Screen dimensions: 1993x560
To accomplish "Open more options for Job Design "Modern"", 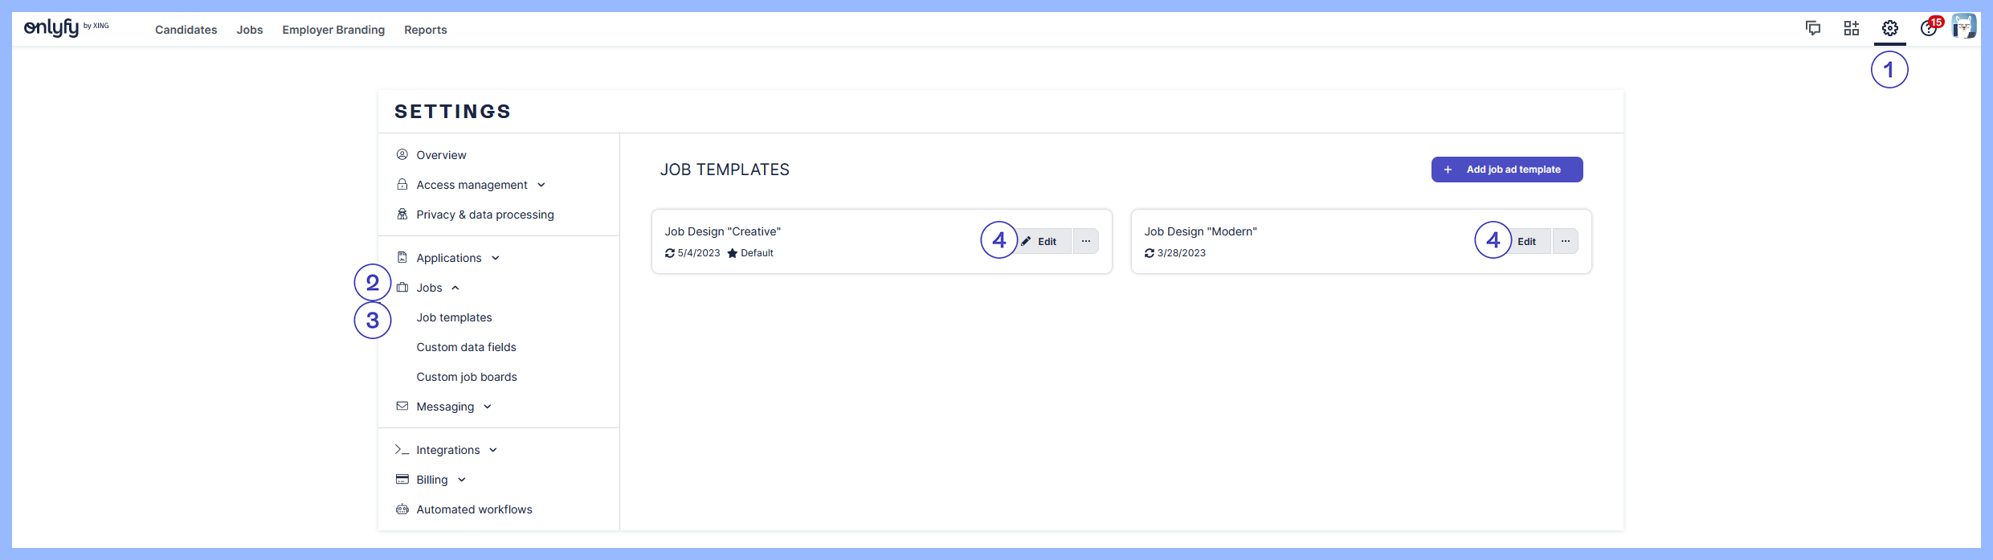I will click(1565, 241).
